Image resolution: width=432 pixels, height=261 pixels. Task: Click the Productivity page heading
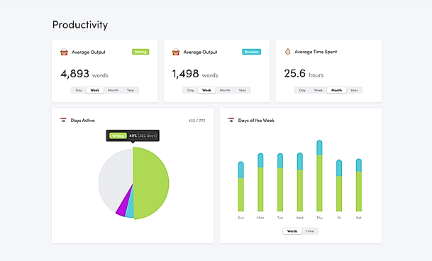click(80, 25)
